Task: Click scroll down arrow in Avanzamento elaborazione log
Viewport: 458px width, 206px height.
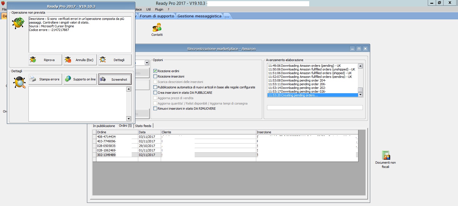Action: coord(361,95)
